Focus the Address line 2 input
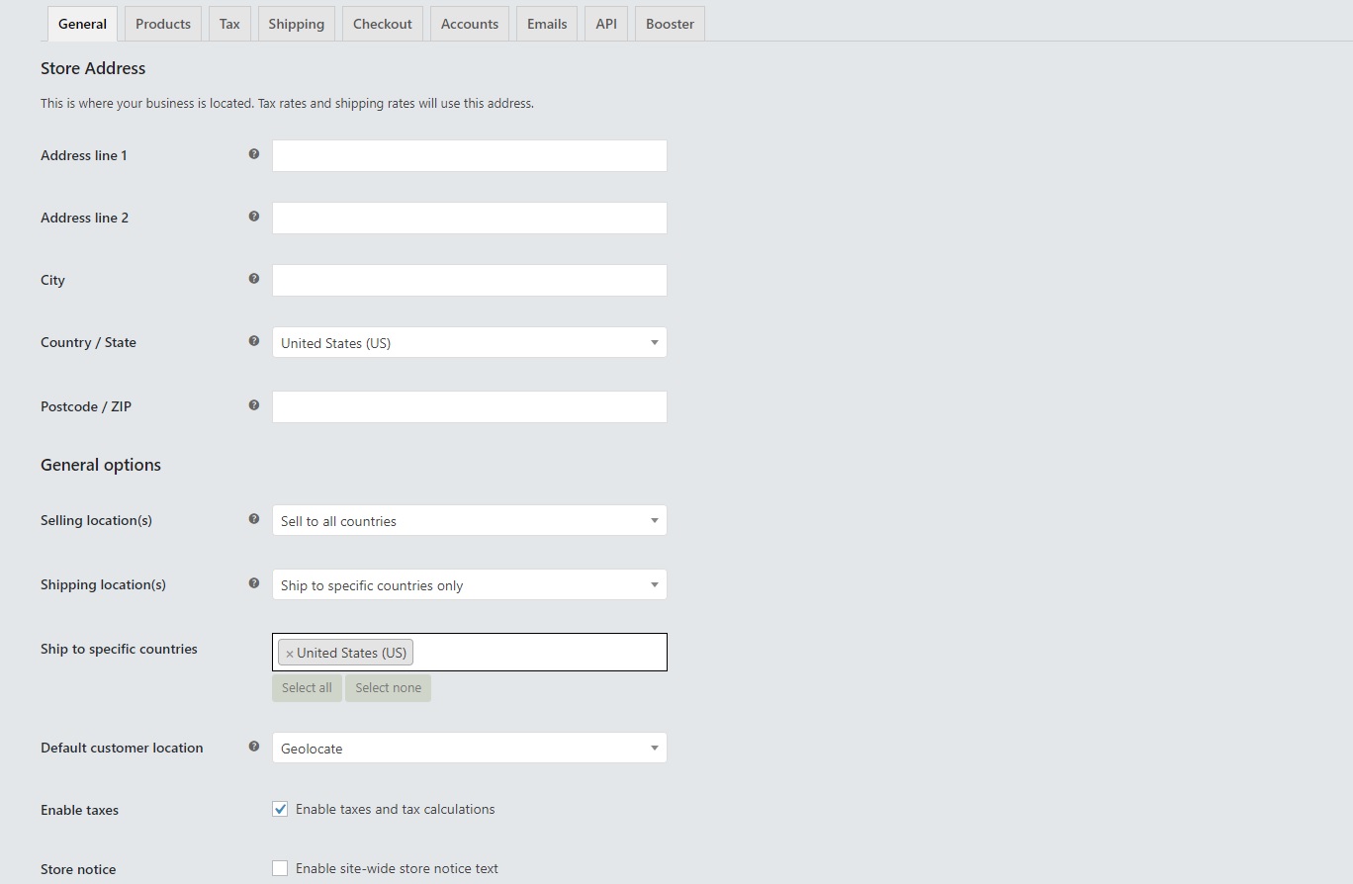 pos(470,218)
